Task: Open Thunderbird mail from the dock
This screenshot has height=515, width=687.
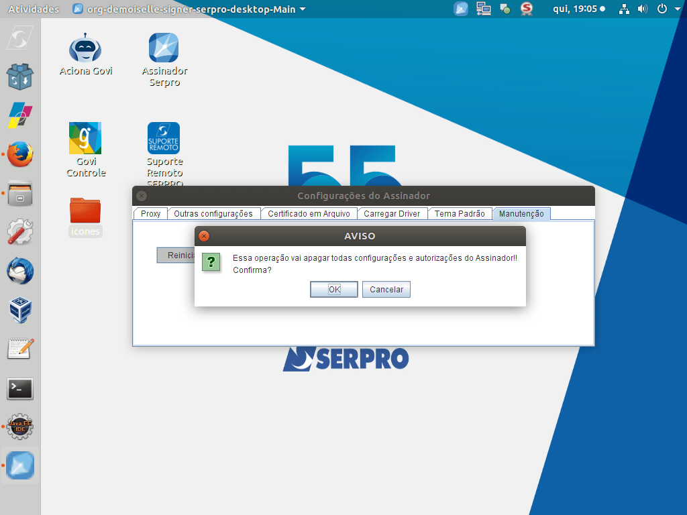Action: (x=20, y=272)
